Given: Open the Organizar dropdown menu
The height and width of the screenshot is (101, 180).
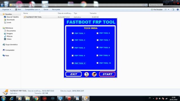Looking at the screenshot, I should click(7, 10).
